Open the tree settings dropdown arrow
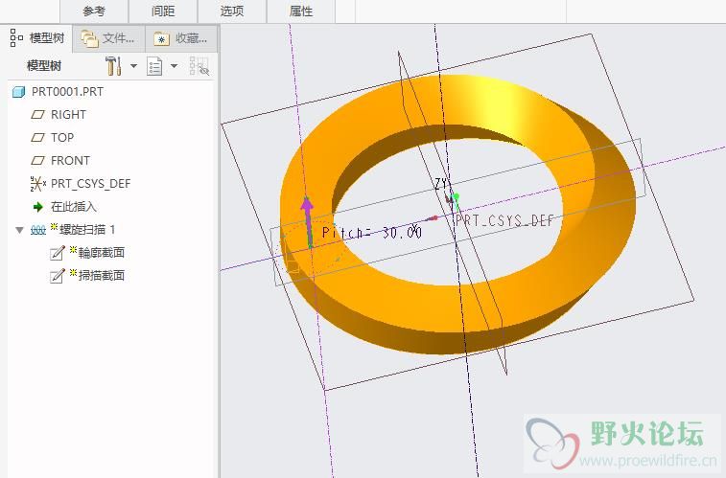Viewport: 726px width, 478px height. pyautogui.click(x=134, y=66)
